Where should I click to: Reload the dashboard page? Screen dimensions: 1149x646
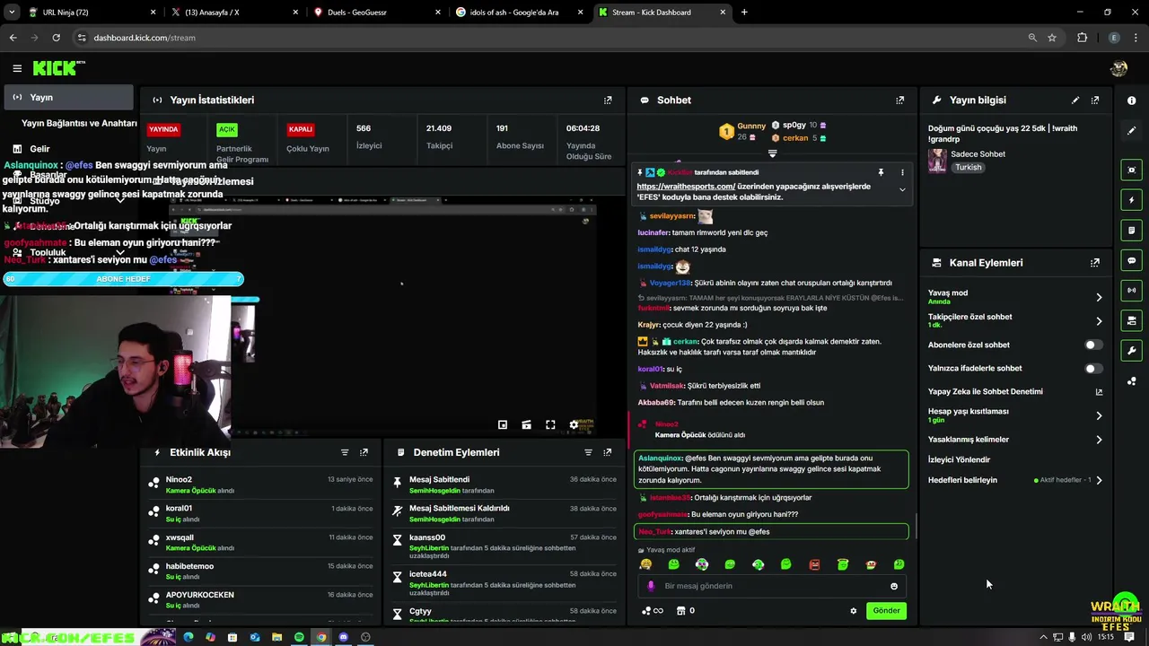pos(56,38)
